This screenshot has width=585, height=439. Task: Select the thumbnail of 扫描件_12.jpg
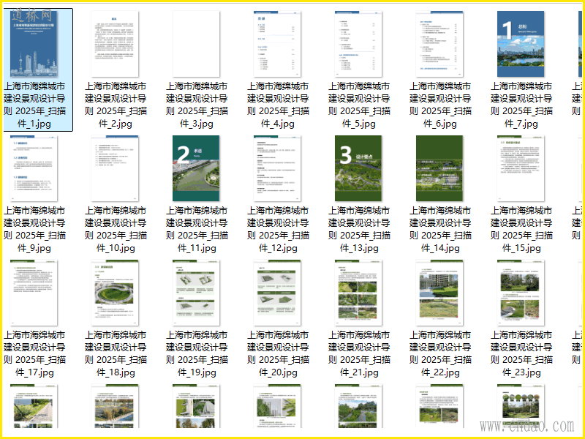tap(277, 168)
